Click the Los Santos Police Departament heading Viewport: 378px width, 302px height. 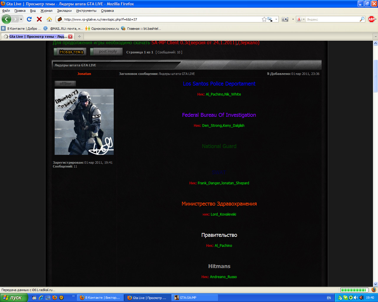coord(219,84)
